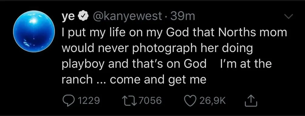The image size is (305, 116).
Task: Show the 26,9K likes count
Action: (x=212, y=101)
